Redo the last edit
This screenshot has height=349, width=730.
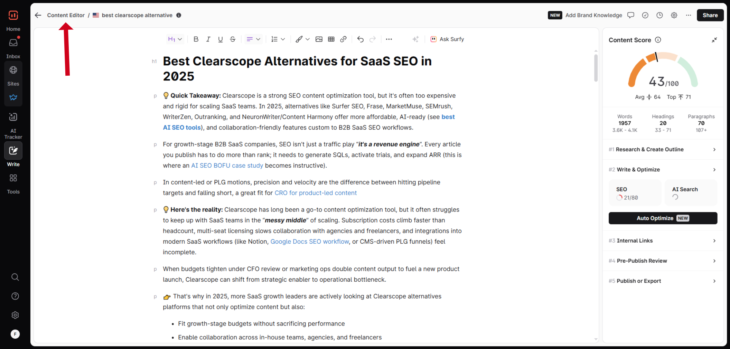tap(373, 39)
